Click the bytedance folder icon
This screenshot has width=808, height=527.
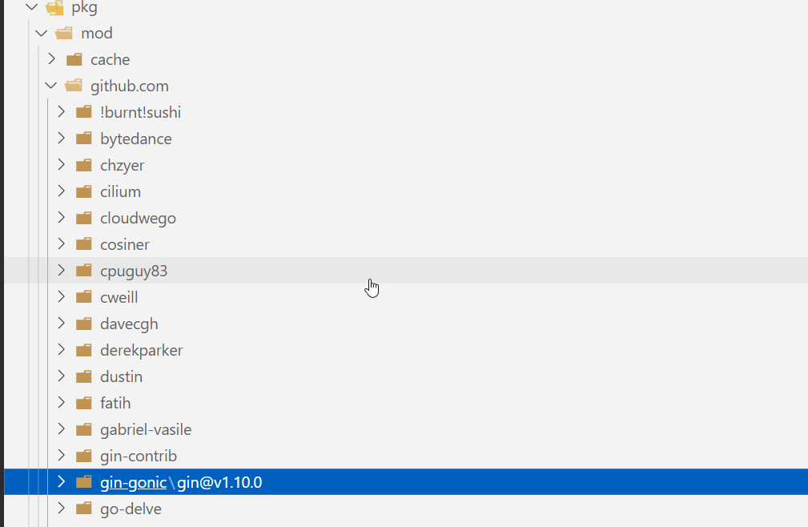pyautogui.click(x=84, y=138)
